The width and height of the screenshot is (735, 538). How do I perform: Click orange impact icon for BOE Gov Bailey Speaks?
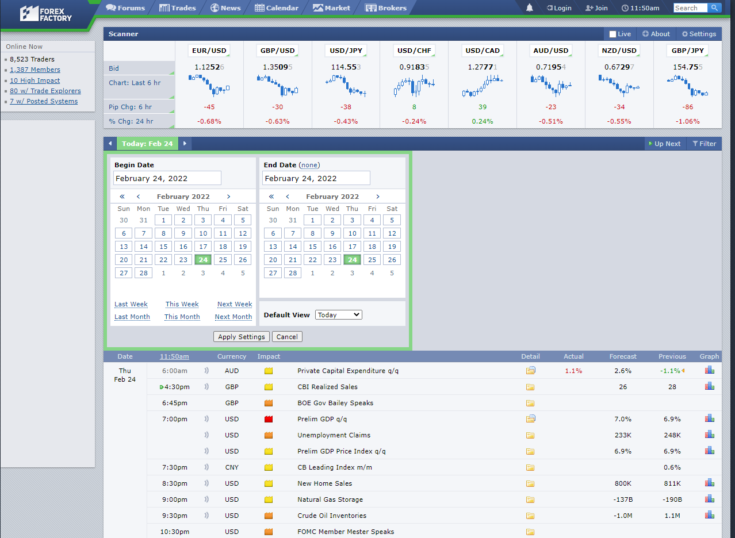pos(269,403)
